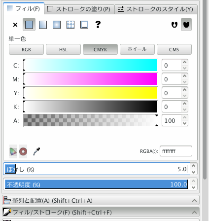Screen dimensions: 209x221
Task: Switch color mode to RGB
Action: 26,49
